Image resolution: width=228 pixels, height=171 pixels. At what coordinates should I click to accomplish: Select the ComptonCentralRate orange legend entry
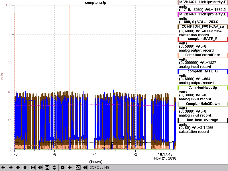pyautogui.click(x=203, y=55)
